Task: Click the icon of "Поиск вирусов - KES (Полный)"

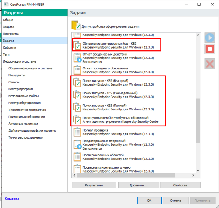Action: coord(77,107)
